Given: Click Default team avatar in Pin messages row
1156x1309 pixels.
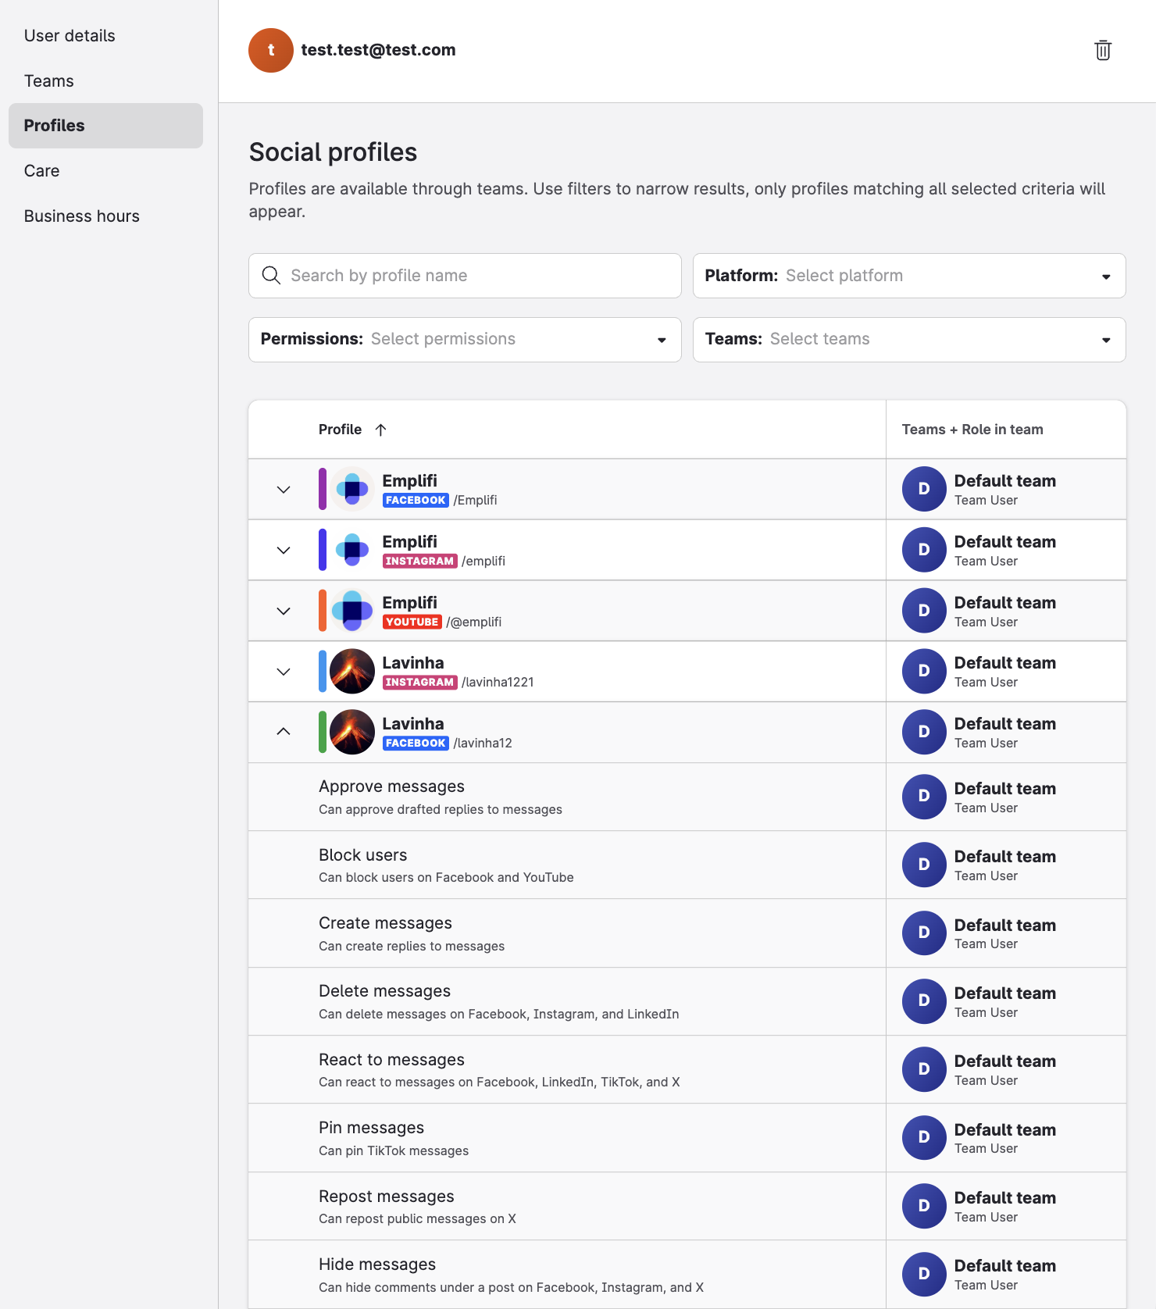Looking at the screenshot, I should click(x=924, y=1137).
